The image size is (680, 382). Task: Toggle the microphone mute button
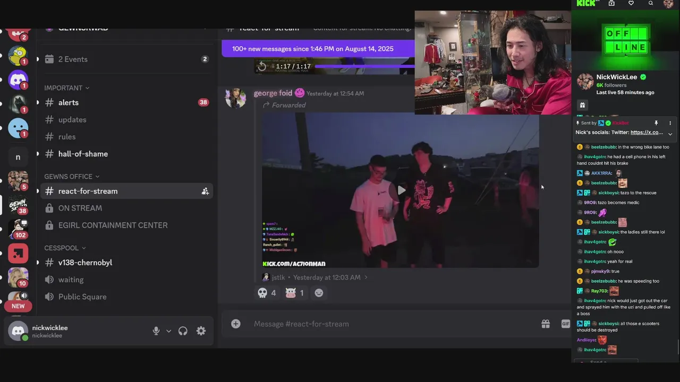click(x=156, y=331)
